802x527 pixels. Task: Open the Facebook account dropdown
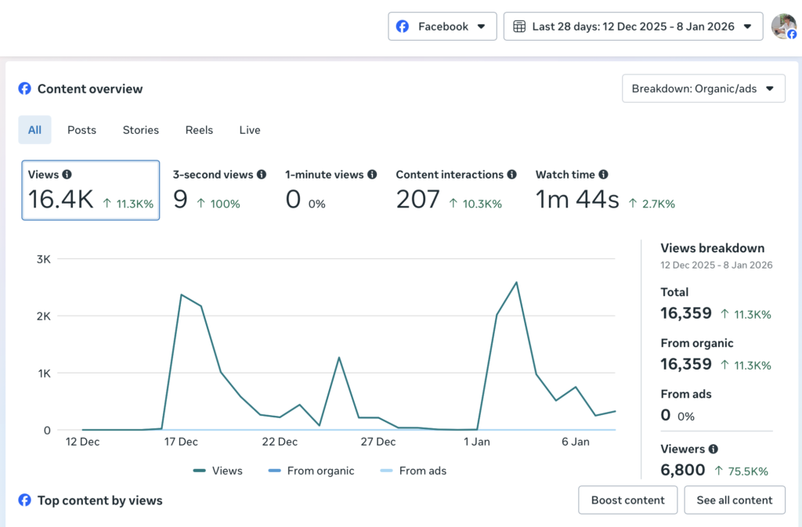click(442, 26)
